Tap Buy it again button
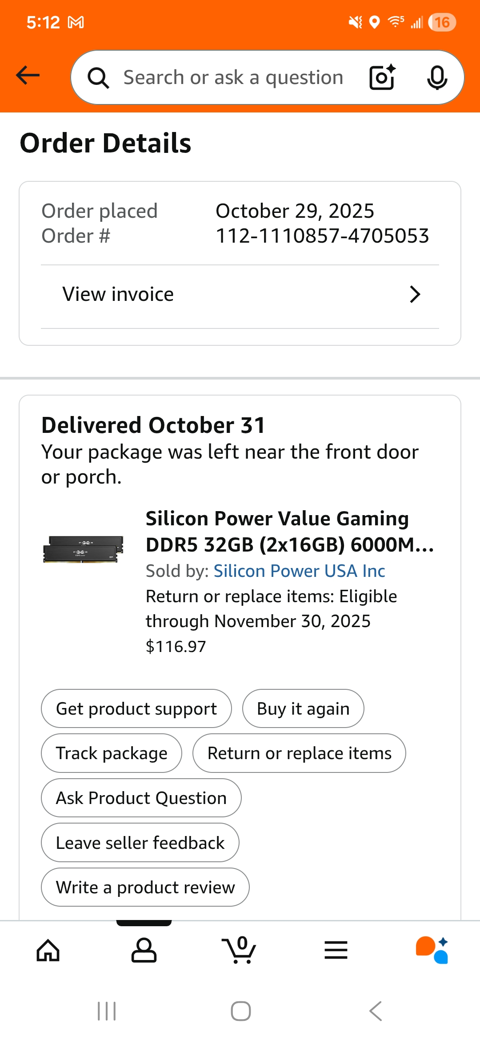The width and height of the screenshot is (480, 1040). 303,708
